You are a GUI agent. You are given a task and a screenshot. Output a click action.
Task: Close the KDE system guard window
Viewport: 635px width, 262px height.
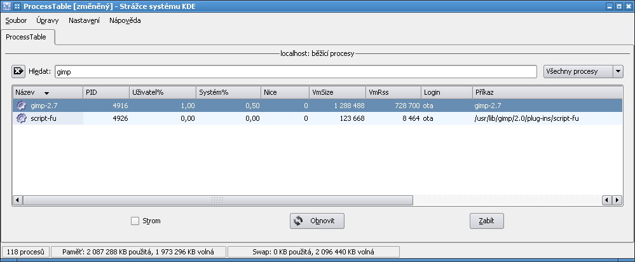pos(628,6)
